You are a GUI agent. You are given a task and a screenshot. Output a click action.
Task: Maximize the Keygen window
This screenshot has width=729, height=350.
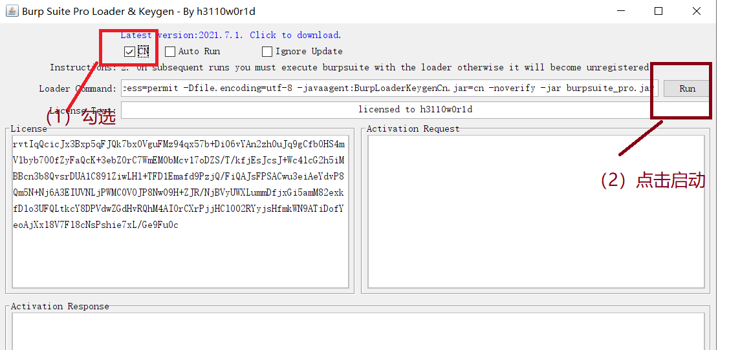tap(658, 11)
